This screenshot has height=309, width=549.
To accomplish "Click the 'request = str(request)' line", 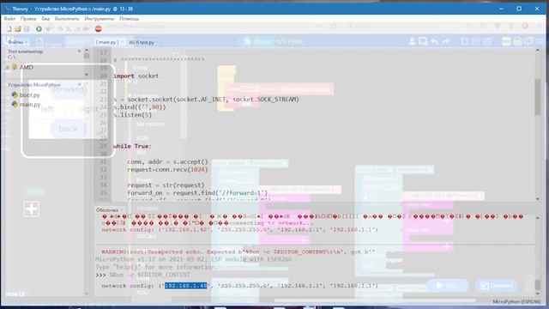I will 166,185.
